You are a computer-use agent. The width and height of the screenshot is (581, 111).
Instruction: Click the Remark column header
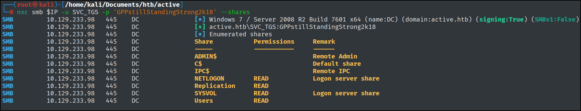tap(324, 42)
